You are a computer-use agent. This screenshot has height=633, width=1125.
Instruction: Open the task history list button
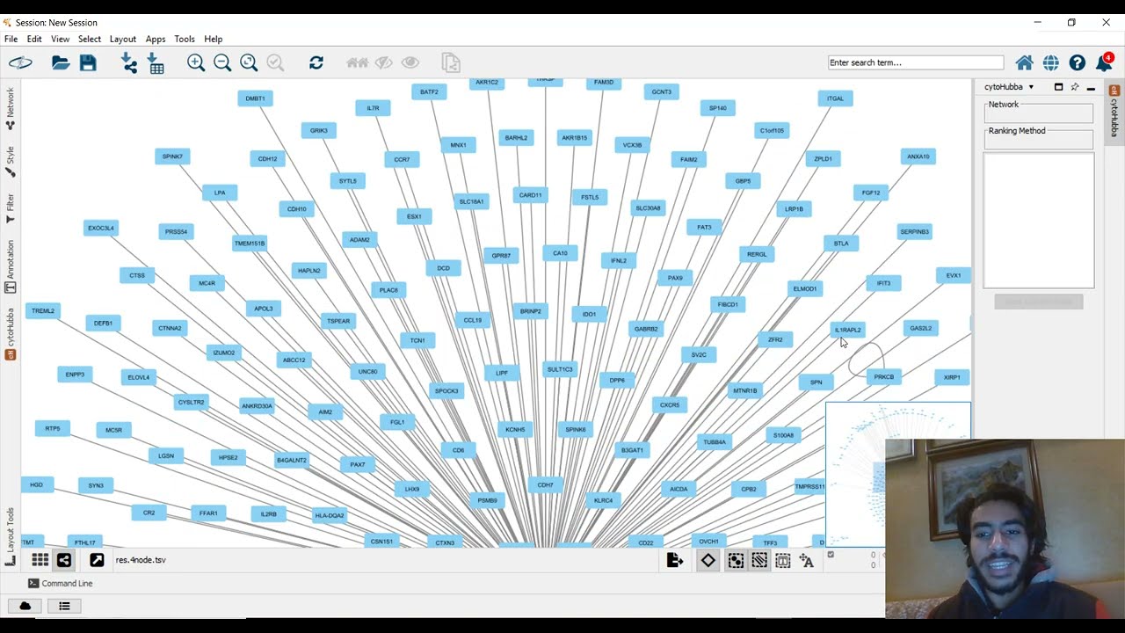(x=64, y=606)
